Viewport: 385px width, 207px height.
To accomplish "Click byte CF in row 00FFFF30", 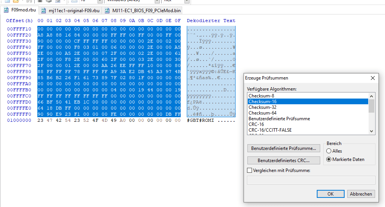I will pyautogui.click(x=77, y=41).
